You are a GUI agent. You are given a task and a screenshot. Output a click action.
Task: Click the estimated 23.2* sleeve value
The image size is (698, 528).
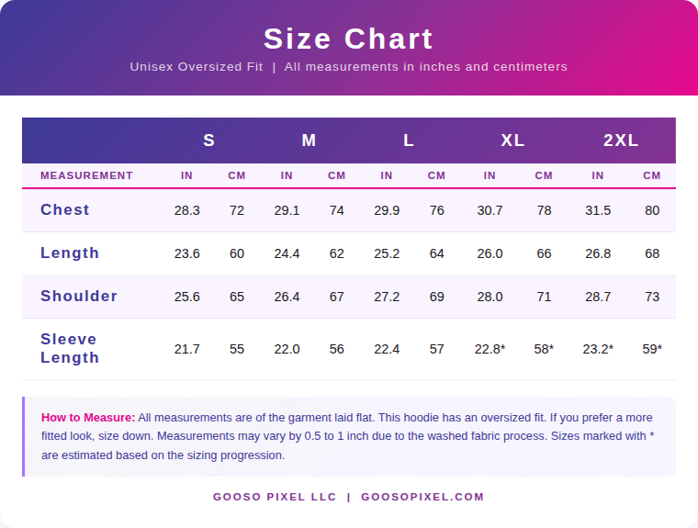598,349
